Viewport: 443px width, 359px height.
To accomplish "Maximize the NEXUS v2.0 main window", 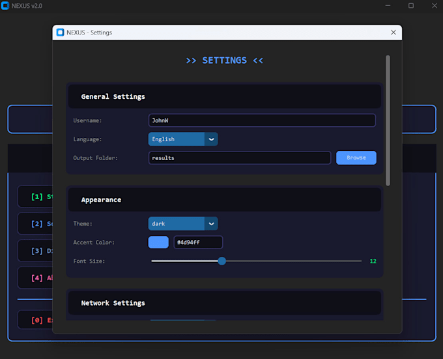I will click(411, 6).
